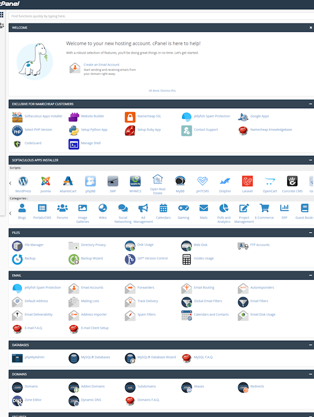The width and height of the screenshot is (314, 417).
Task: Open the Contact Support link
Action: click(206, 129)
